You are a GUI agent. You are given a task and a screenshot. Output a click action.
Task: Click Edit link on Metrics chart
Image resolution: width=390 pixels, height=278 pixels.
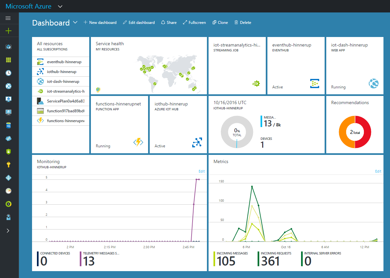click(378, 171)
